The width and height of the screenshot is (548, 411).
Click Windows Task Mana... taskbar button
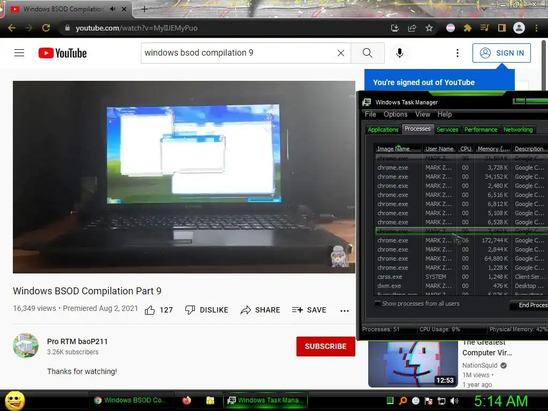(265, 400)
